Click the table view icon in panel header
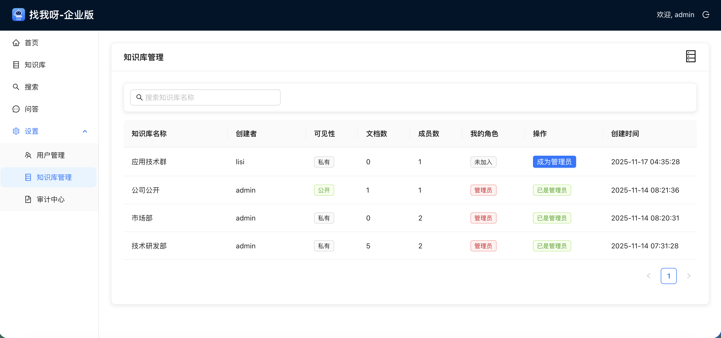721x338 pixels. click(691, 56)
